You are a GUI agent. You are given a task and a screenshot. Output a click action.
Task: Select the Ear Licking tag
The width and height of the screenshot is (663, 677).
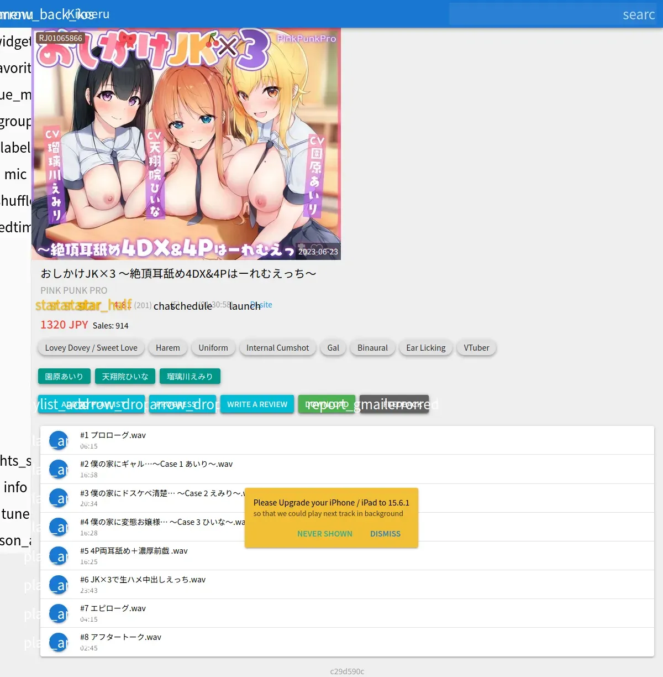(x=426, y=348)
